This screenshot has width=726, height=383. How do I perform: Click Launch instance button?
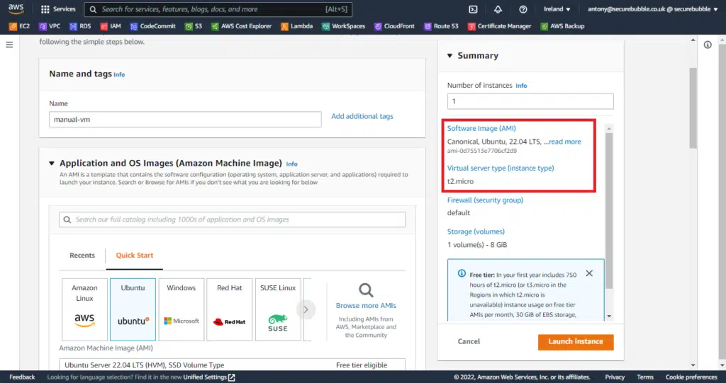point(576,342)
